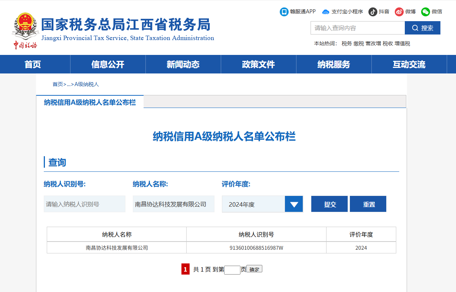This screenshot has width=456, height=292.
Task: Go to the 纳税服务 menu item
Action: click(x=334, y=65)
